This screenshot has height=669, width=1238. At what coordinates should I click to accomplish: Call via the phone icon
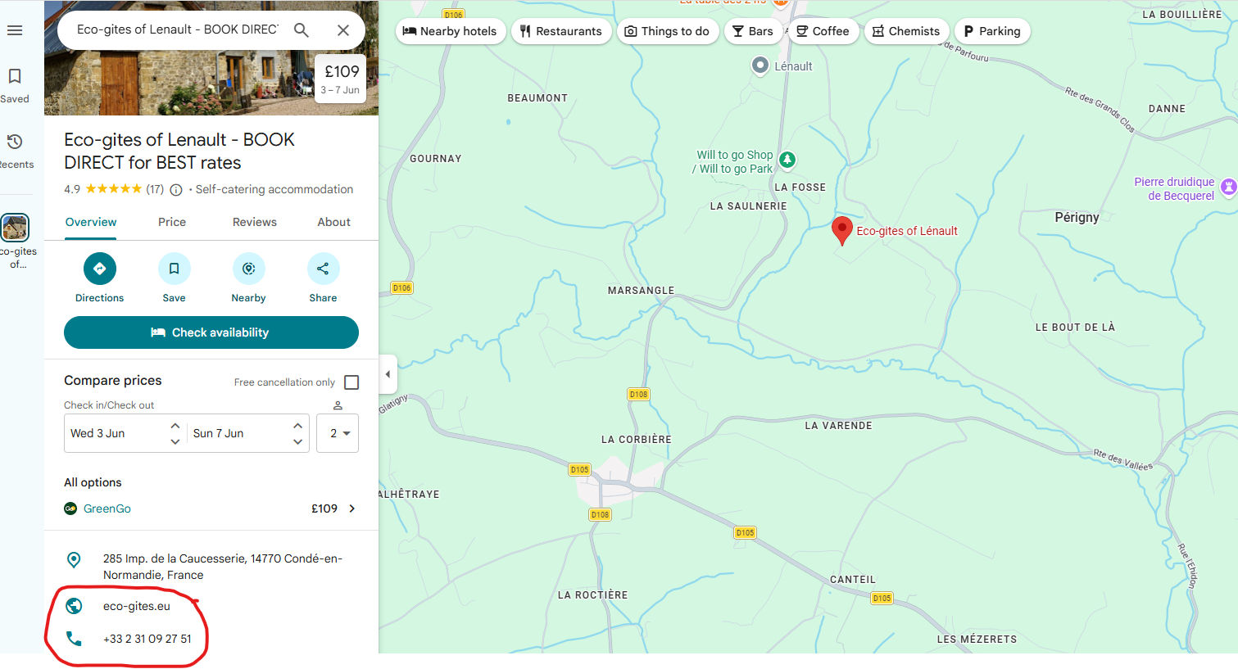click(x=74, y=639)
